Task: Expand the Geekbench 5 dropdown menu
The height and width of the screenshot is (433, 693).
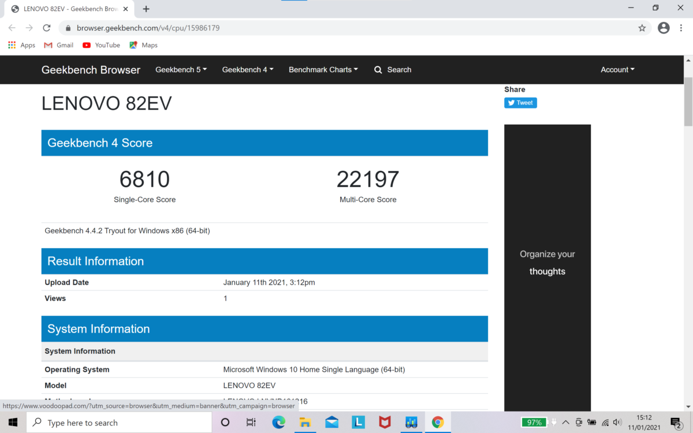Action: pyautogui.click(x=181, y=70)
